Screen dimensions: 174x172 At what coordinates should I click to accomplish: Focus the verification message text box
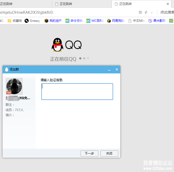[77, 91]
